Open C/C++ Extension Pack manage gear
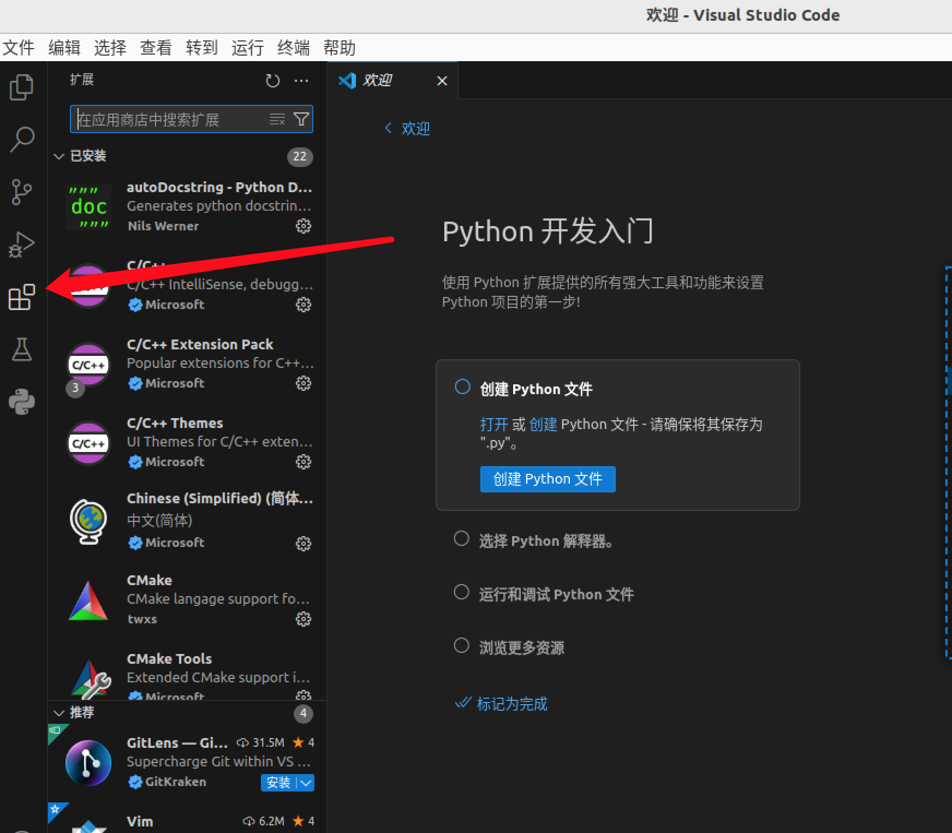The width and height of the screenshot is (952, 833). click(x=304, y=383)
